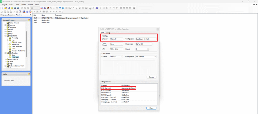Click the Save floppy disk icon

9,8
